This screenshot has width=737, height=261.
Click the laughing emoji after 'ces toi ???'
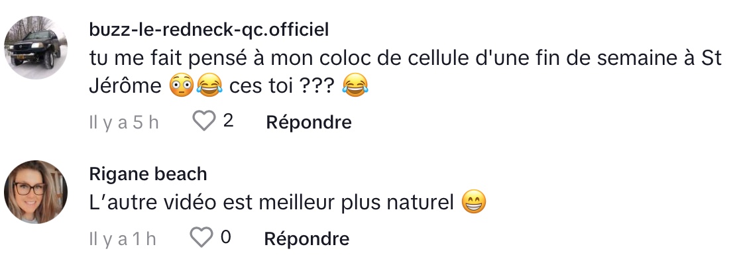pos(355,87)
